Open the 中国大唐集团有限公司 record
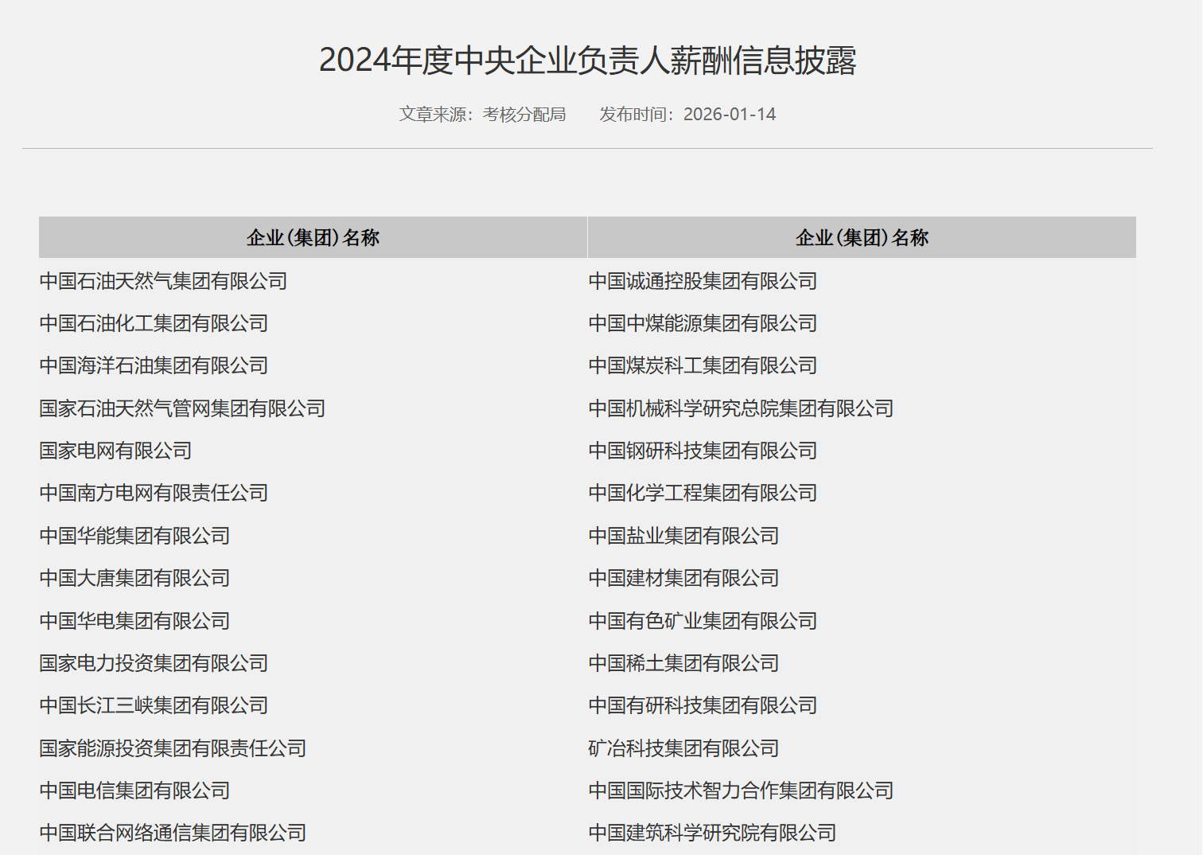Screen dimensions: 1203x855 click(x=134, y=578)
